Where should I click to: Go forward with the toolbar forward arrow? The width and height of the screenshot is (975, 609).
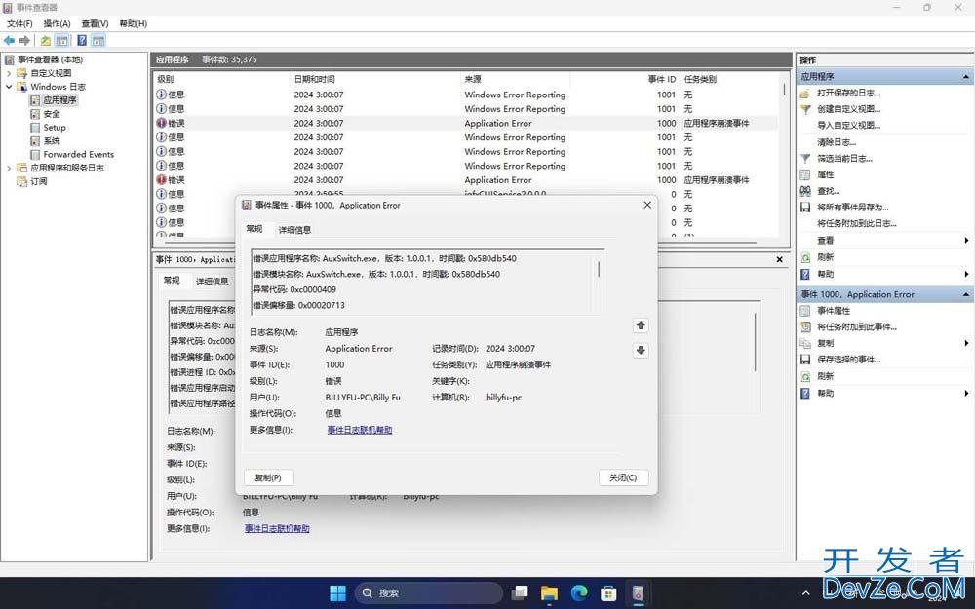coord(24,40)
